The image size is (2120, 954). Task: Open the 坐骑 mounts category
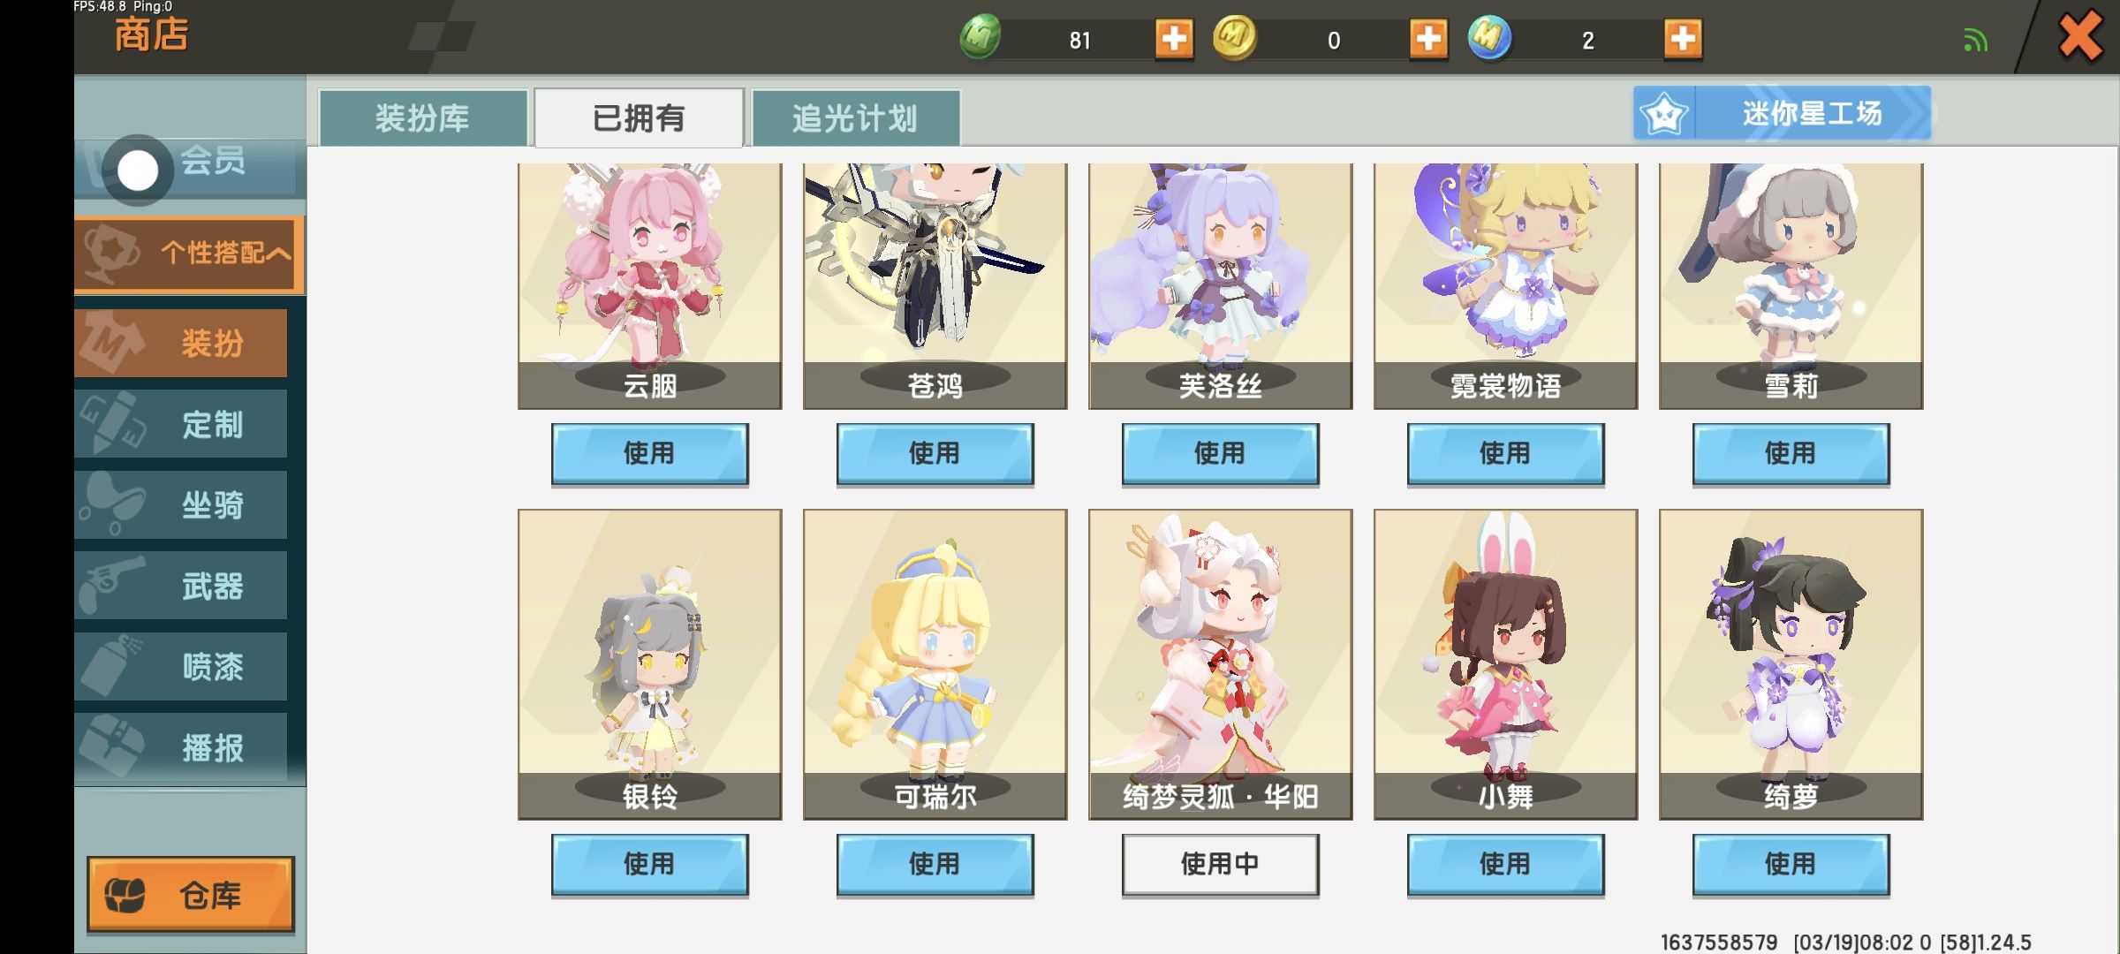tap(181, 505)
